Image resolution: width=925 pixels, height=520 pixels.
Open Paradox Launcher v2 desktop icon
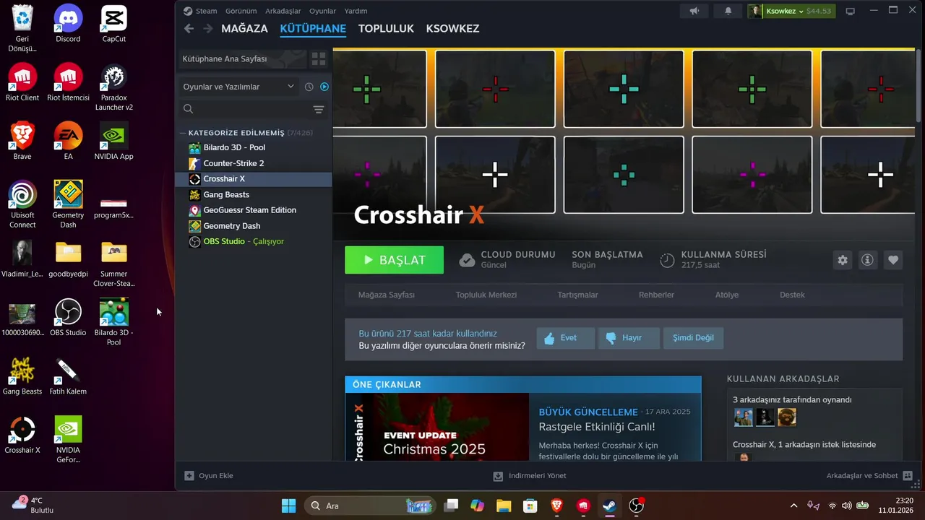tap(114, 87)
